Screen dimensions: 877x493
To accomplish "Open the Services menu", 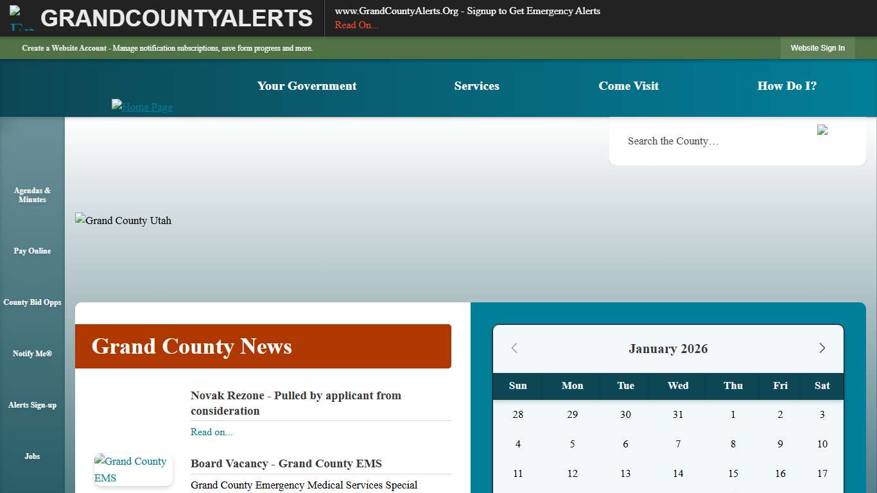I will click(x=476, y=86).
